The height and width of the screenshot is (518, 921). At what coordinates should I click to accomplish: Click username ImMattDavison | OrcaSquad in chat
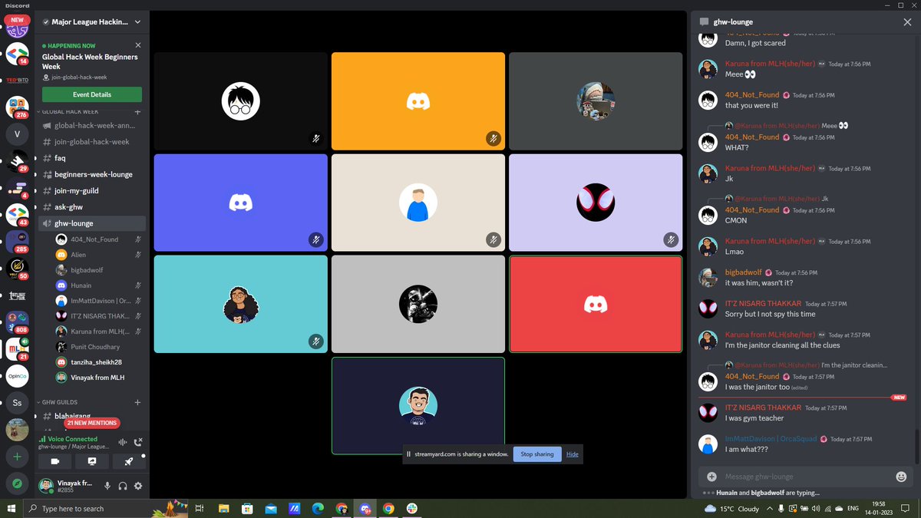pyautogui.click(x=771, y=439)
